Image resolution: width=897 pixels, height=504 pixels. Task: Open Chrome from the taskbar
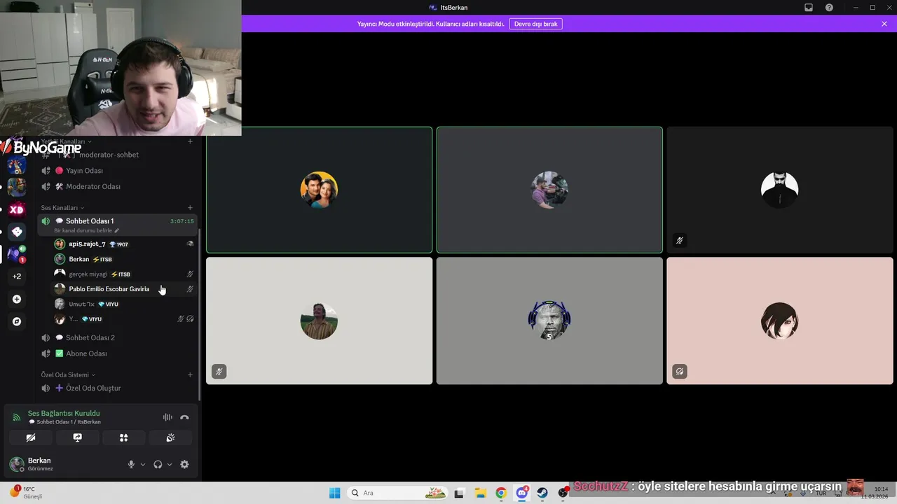[501, 493]
